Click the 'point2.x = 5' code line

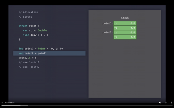(28, 58)
